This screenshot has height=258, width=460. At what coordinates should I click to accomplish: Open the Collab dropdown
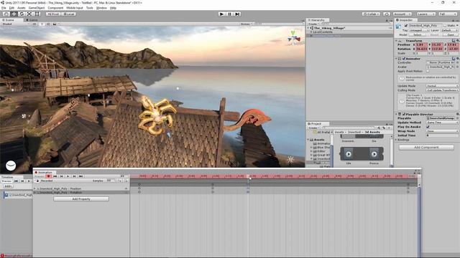point(371,14)
